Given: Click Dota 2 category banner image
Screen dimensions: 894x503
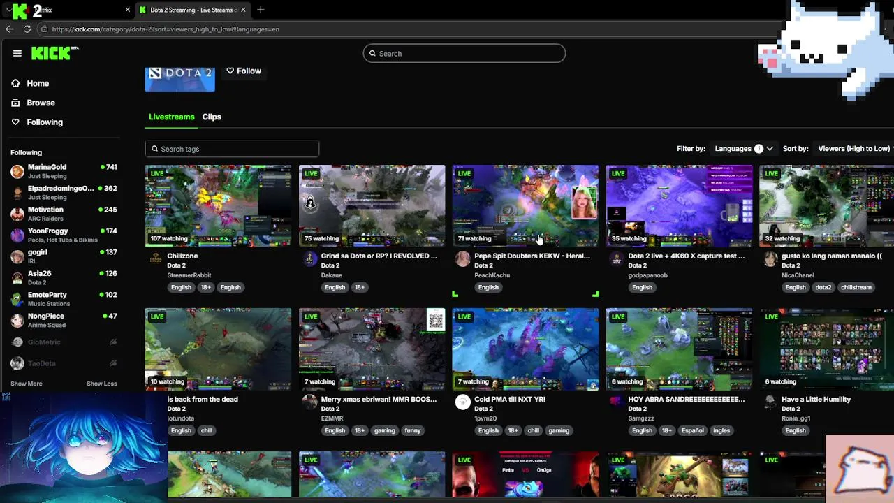Looking at the screenshot, I should (180, 79).
